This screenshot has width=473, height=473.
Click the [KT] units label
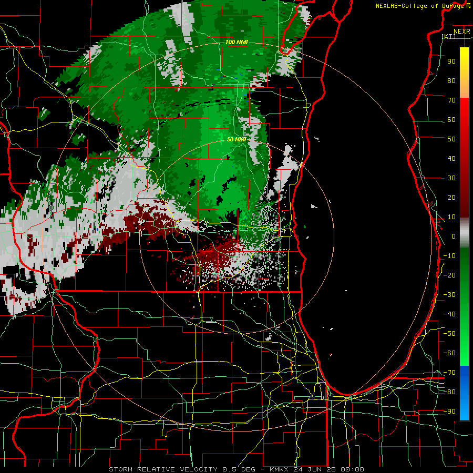449,36
